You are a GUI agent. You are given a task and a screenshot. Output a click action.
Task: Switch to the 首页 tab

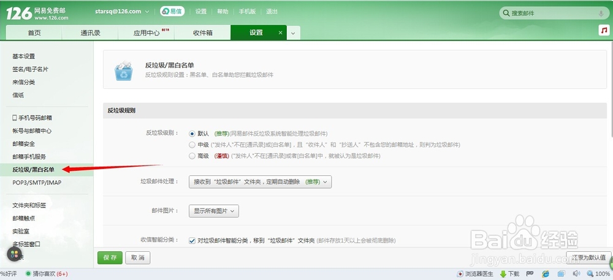click(x=34, y=33)
